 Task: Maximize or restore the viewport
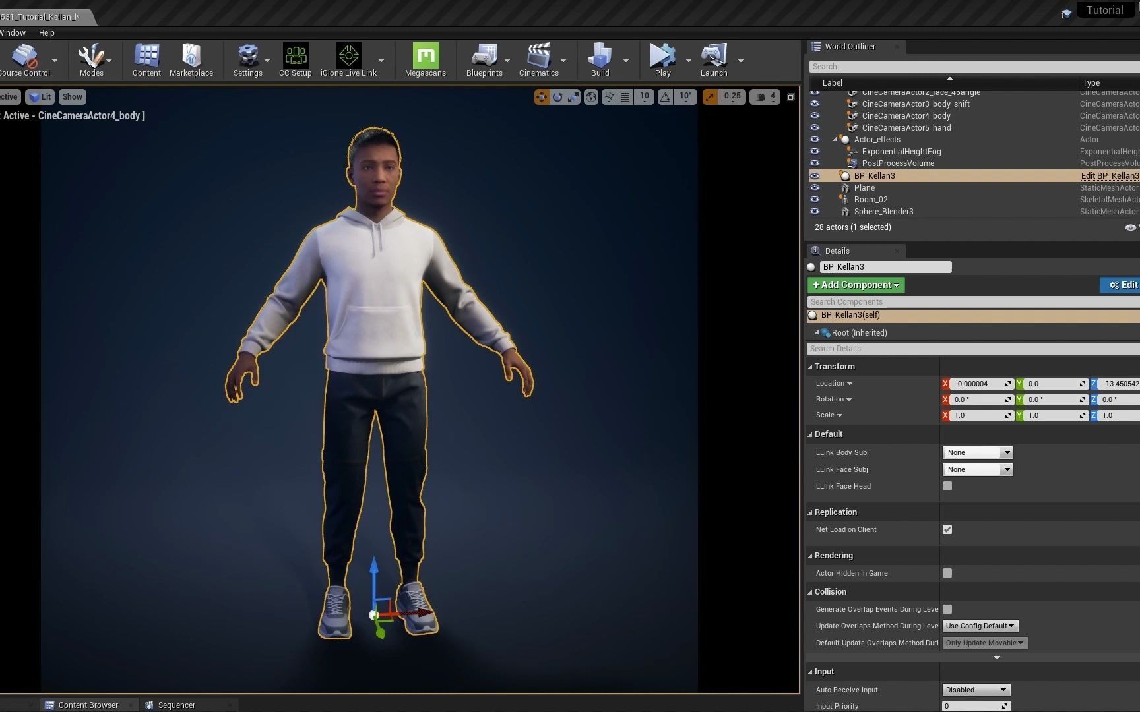point(791,97)
